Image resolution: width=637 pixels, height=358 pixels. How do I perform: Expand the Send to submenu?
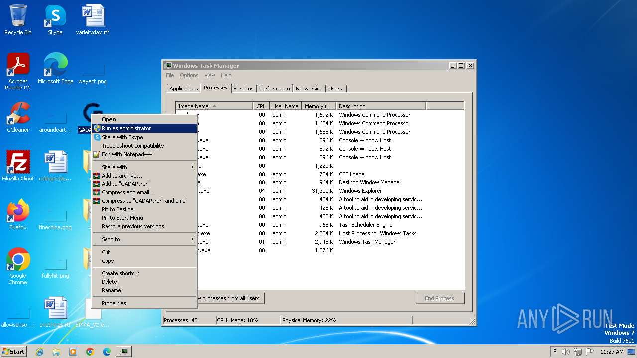[x=144, y=239]
